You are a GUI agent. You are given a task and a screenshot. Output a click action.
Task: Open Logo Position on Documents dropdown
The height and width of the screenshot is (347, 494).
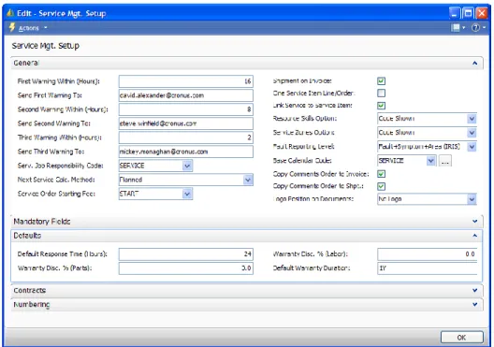[x=472, y=199]
